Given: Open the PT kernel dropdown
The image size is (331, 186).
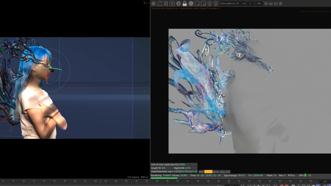Looking at the screenshot, I should pyautogui.click(x=240, y=3).
